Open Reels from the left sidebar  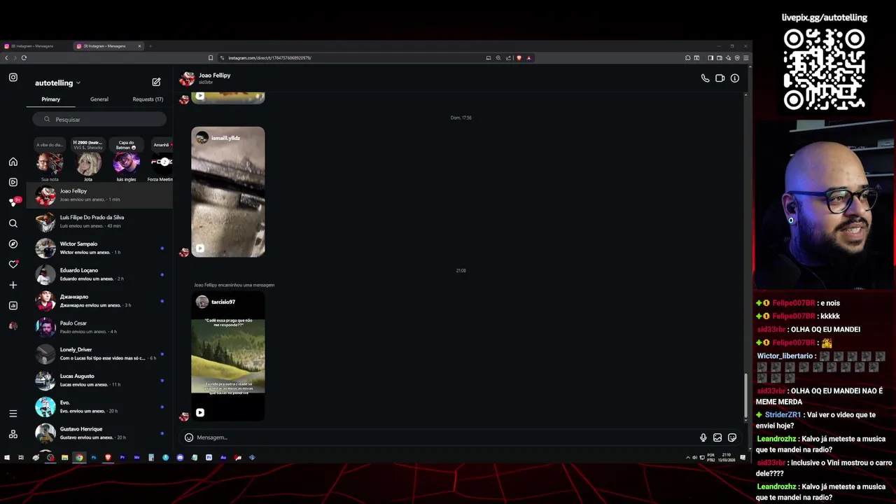pos(13,182)
